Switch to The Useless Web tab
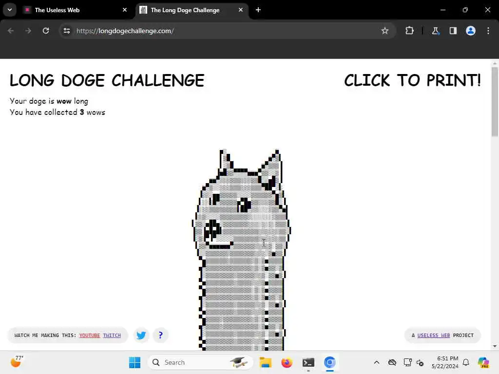This screenshot has width=499, height=374. click(75, 10)
